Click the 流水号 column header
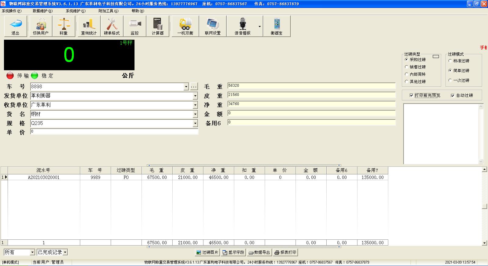Screen dimensions: 488x266 point(44,170)
